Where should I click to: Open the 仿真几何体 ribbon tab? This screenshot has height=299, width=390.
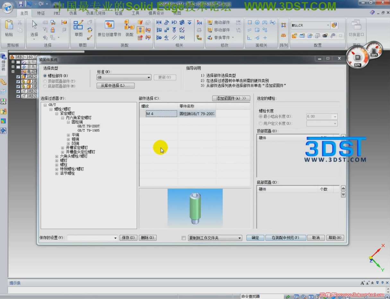coord(96,13)
